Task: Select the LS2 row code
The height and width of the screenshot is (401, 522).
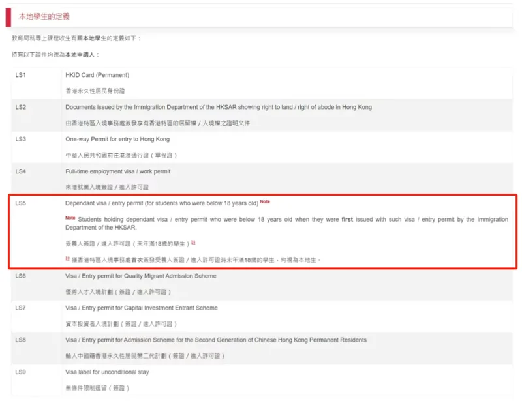Action: (21, 107)
